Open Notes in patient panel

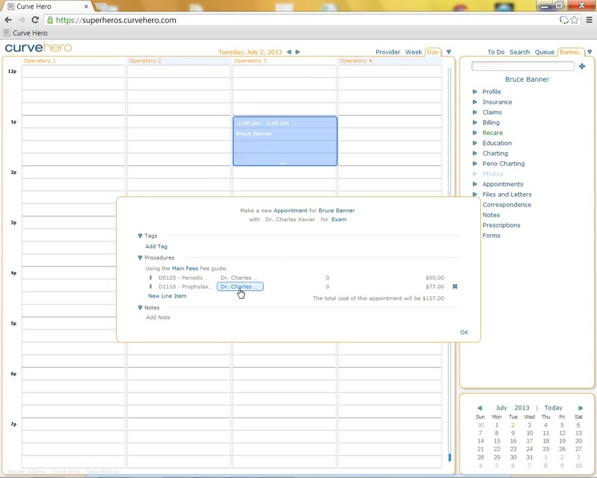click(x=491, y=215)
